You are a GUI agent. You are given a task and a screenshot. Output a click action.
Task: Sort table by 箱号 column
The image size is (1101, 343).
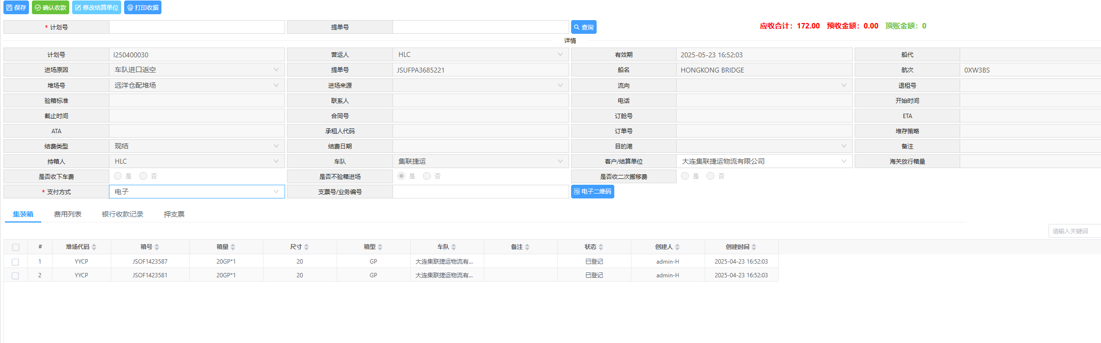[150, 247]
